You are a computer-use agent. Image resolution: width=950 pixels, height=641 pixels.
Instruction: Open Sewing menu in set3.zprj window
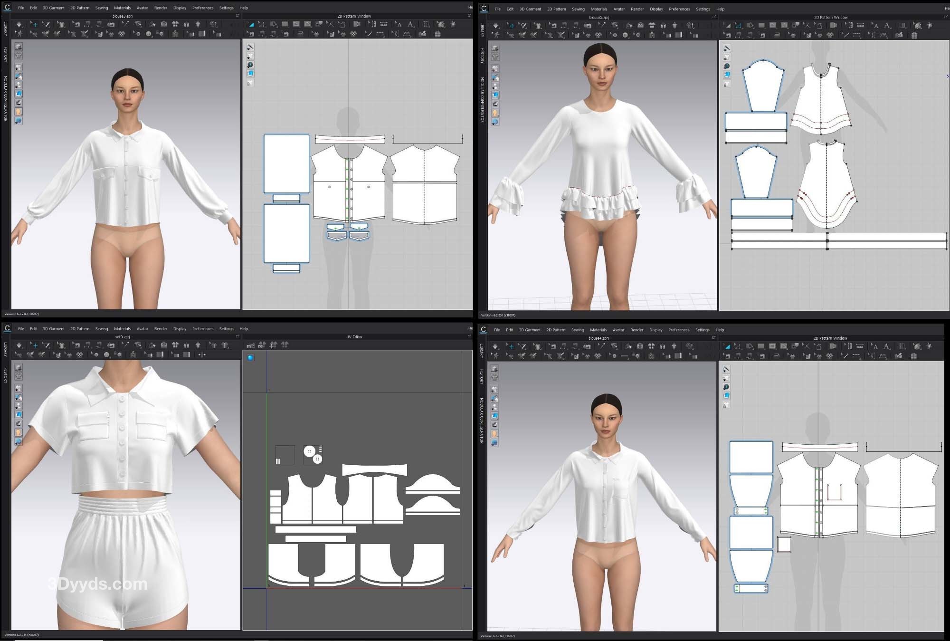(101, 329)
